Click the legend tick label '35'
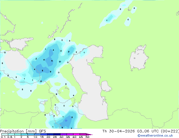The width and height of the screenshot is (179, 138). (68, 137)
